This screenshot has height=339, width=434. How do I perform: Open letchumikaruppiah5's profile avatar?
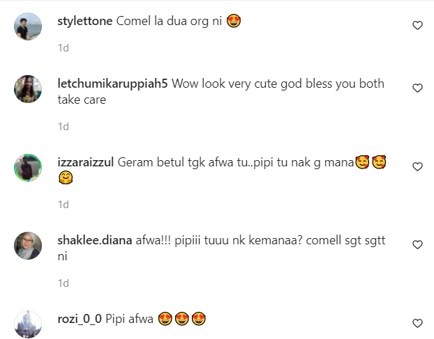click(28, 89)
